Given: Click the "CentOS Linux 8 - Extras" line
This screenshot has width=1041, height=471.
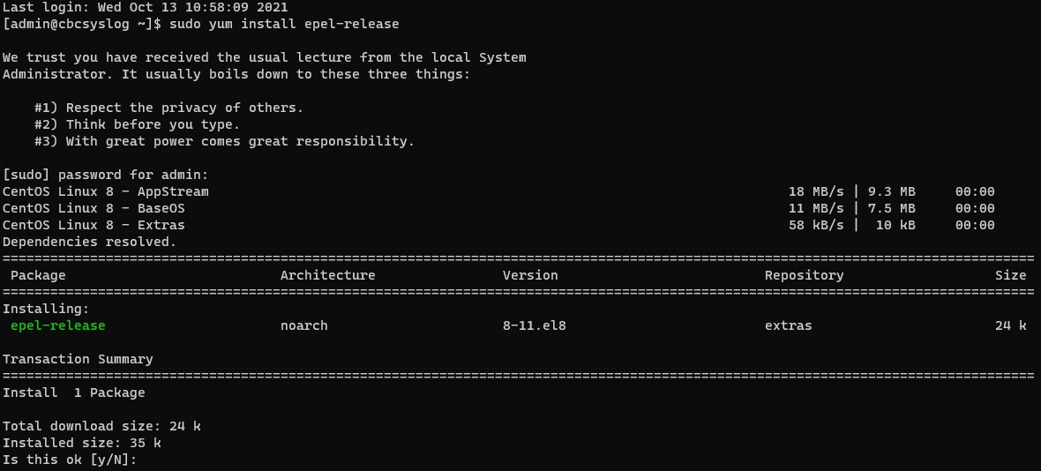Looking at the screenshot, I should click(x=94, y=225).
